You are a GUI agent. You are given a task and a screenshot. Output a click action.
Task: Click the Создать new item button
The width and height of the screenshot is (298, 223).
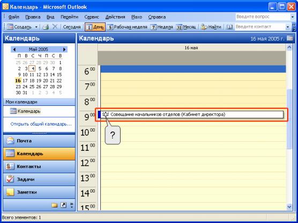click(x=19, y=27)
